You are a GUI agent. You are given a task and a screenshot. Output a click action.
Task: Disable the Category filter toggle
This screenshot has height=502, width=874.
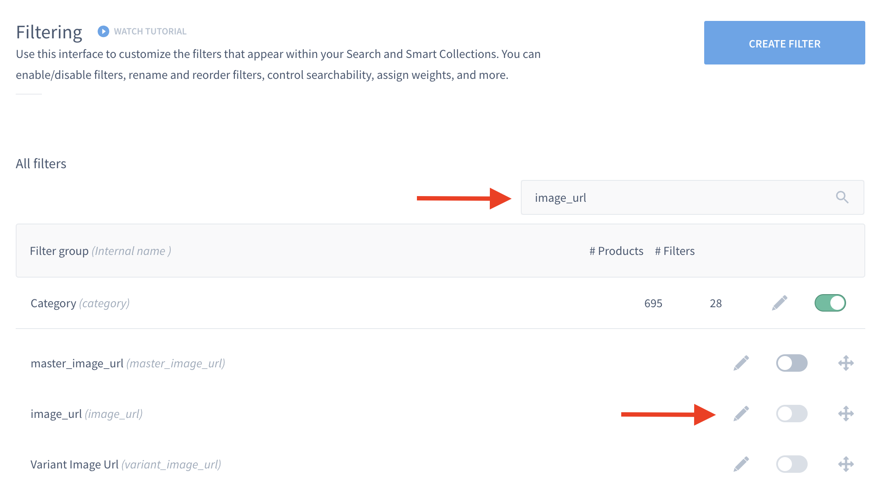tap(830, 303)
